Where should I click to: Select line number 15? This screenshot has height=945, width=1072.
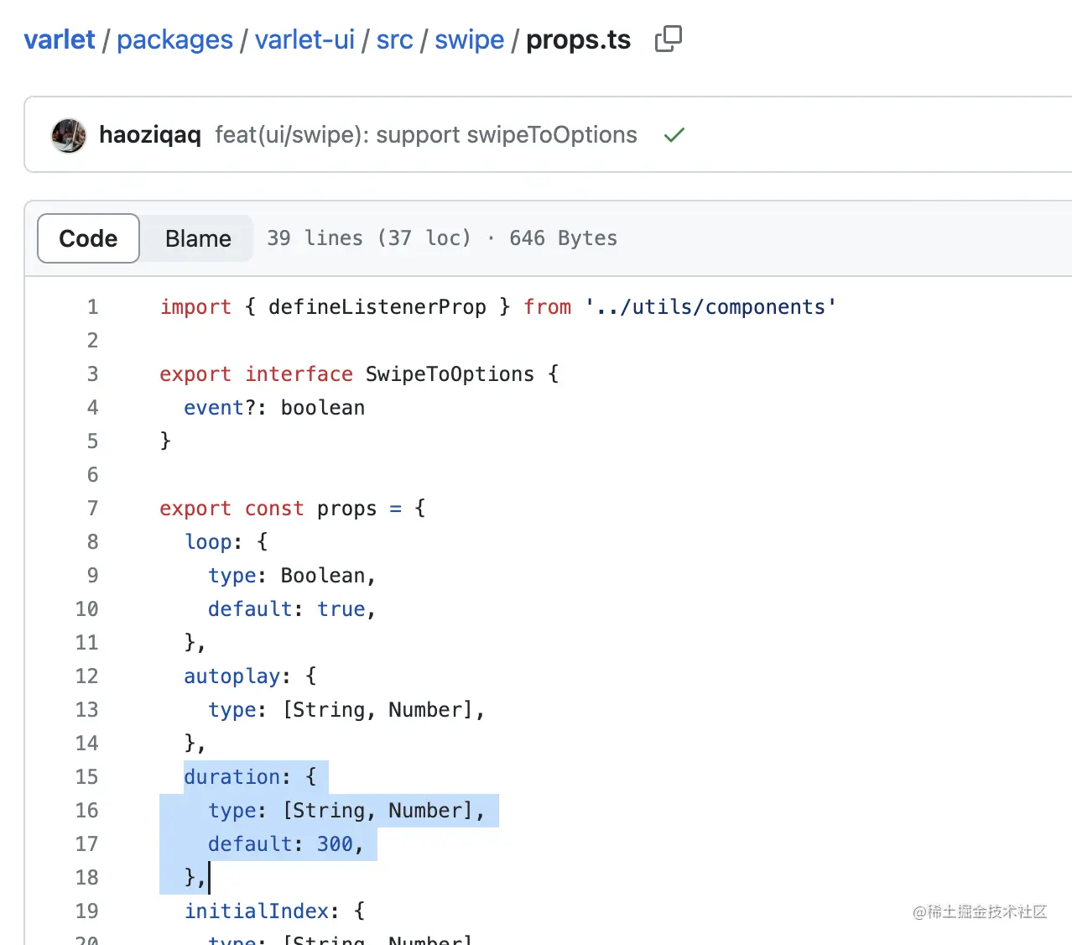click(x=86, y=777)
